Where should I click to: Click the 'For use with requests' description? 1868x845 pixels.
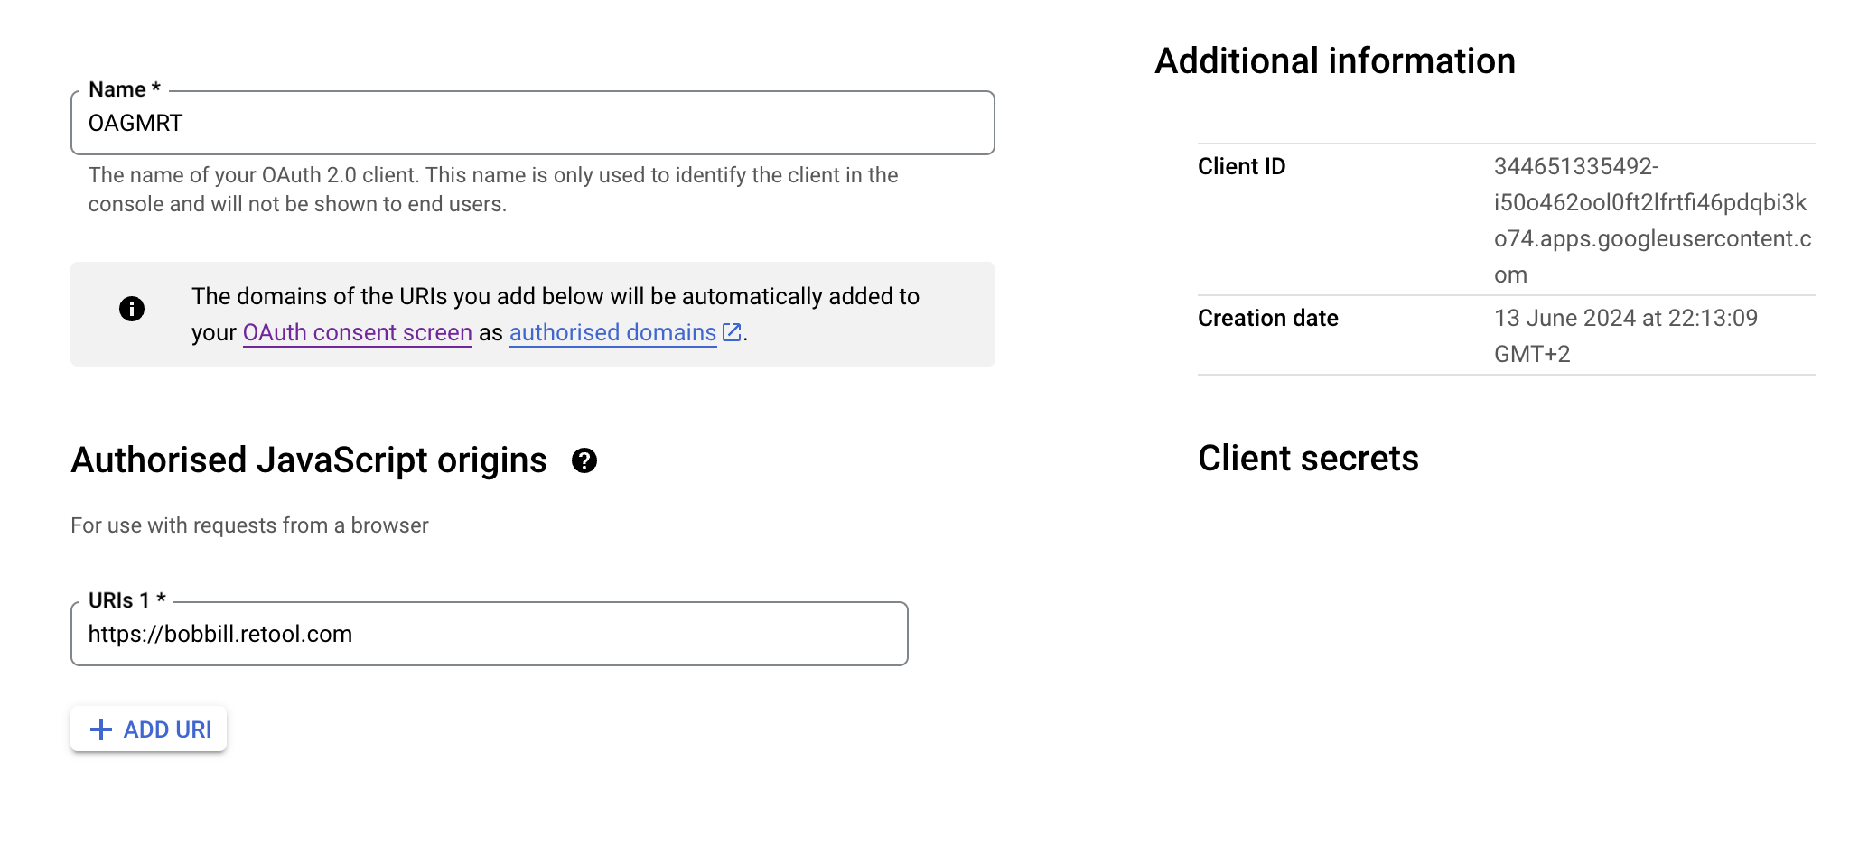[249, 525]
